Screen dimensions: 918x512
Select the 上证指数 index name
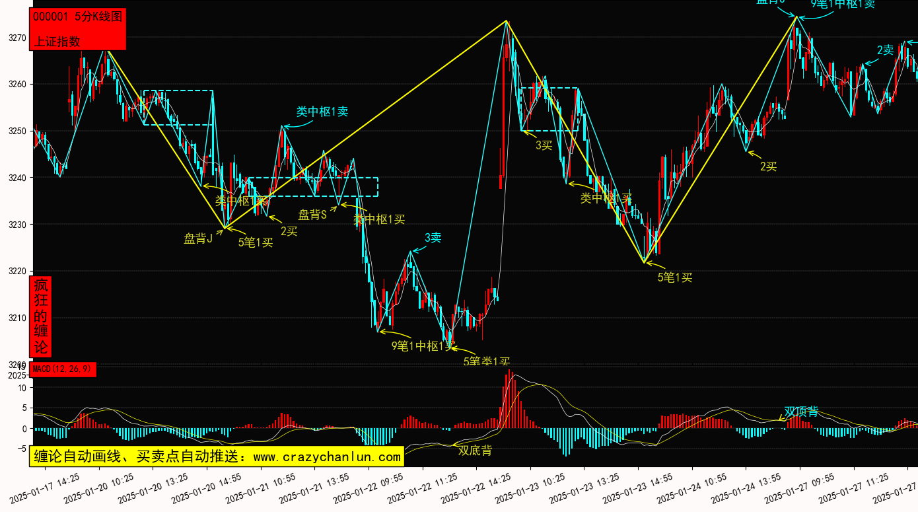57,41
